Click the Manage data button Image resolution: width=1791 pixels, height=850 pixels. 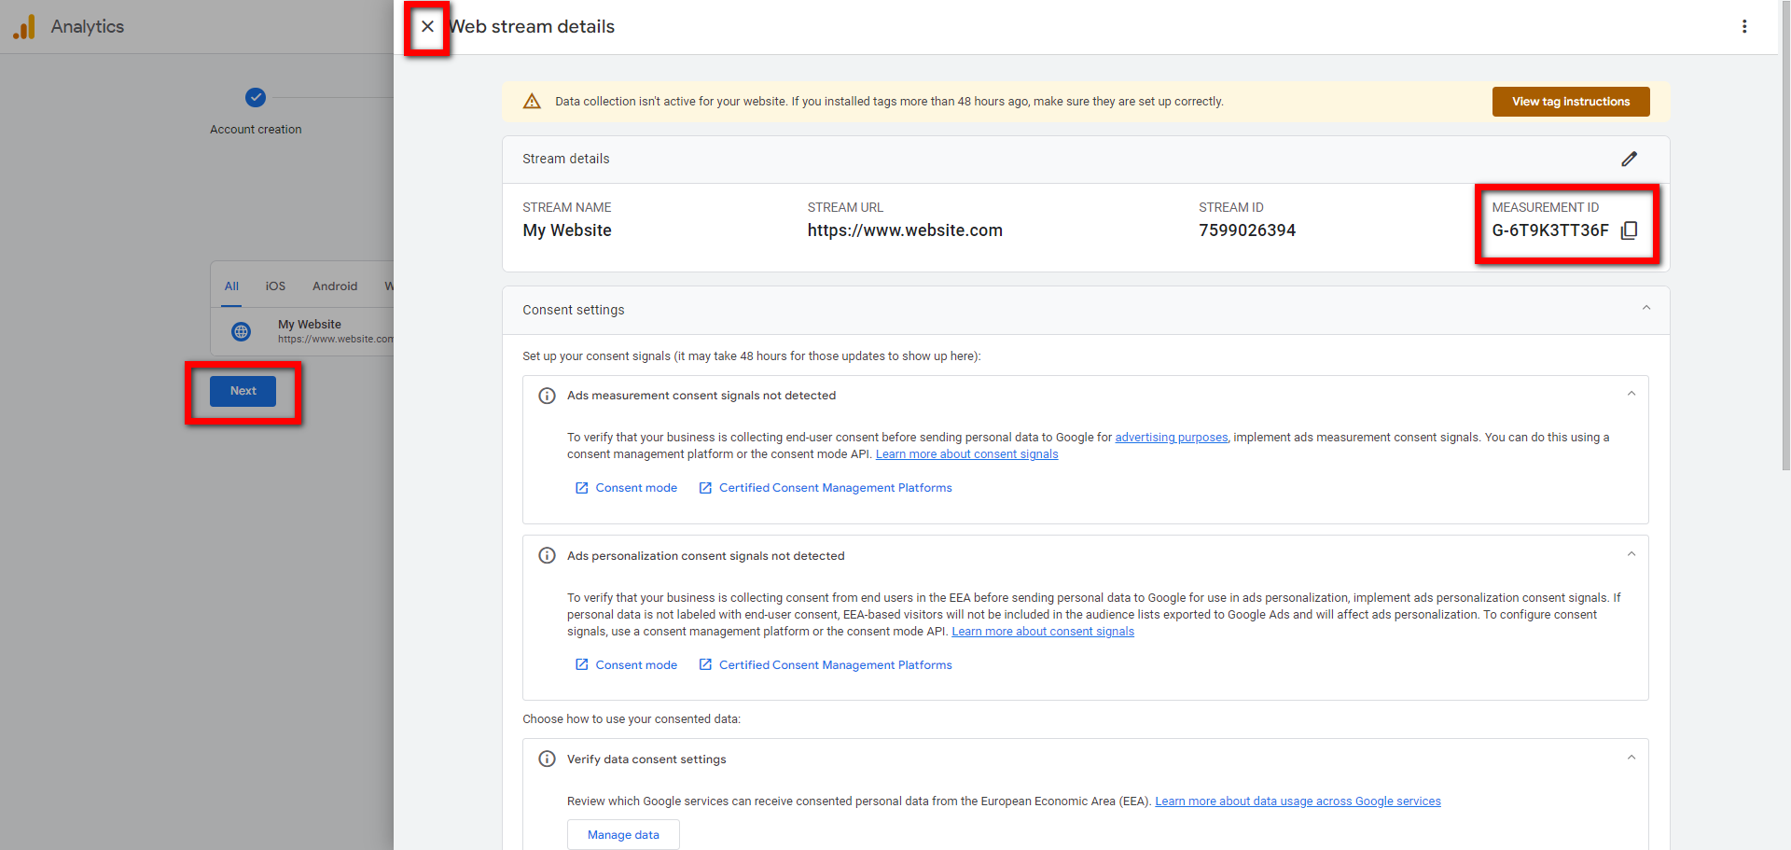click(x=623, y=834)
